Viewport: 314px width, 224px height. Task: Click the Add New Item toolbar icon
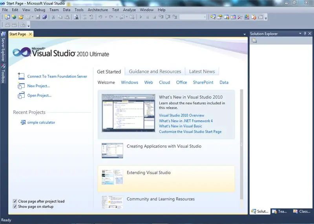tap(28, 17)
